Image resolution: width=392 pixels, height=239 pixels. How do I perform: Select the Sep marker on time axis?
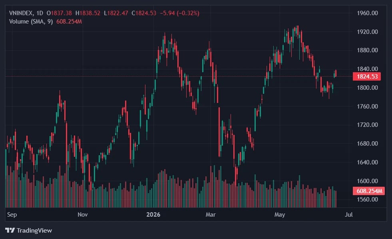[12, 215]
